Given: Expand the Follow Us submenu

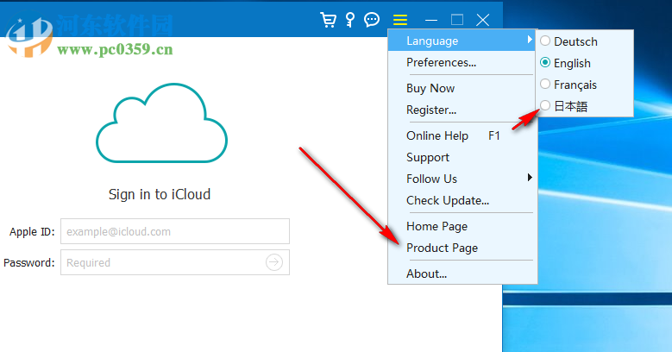Looking at the screenshot, I should pyautogui.click(x=462, y=179).
